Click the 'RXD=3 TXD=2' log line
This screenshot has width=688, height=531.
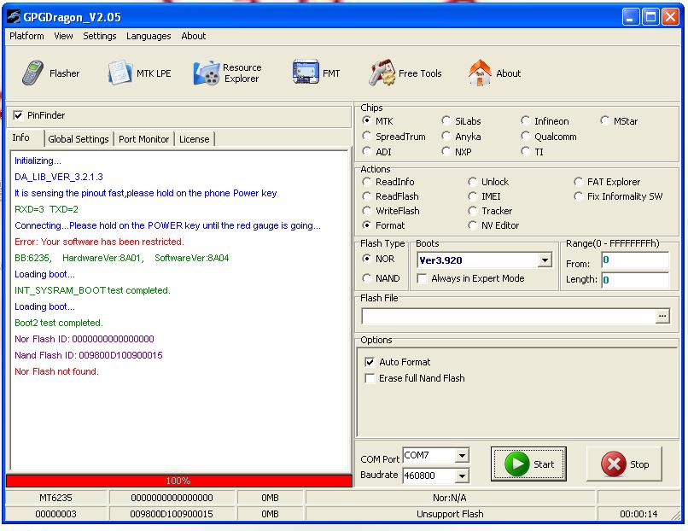(46, 209)
